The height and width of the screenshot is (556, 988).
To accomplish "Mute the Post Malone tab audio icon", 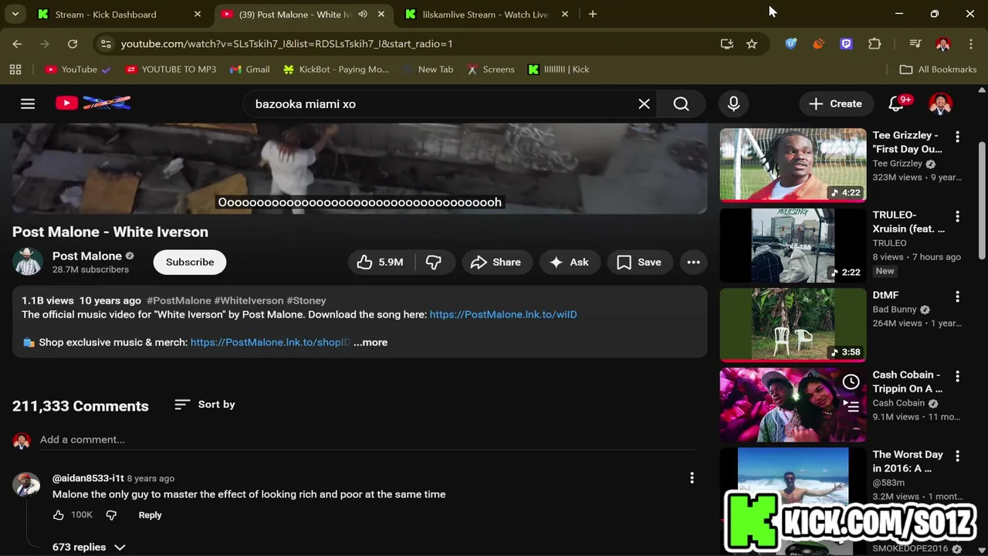I will click(x=362, y=14).
